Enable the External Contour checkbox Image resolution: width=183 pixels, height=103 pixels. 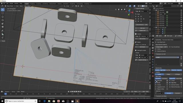(x=170, y=85)
